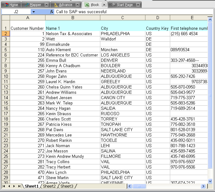Viewport: 215px width, 192px height.
Task: Open the cell name box dropdown
Action: [34, 12]
